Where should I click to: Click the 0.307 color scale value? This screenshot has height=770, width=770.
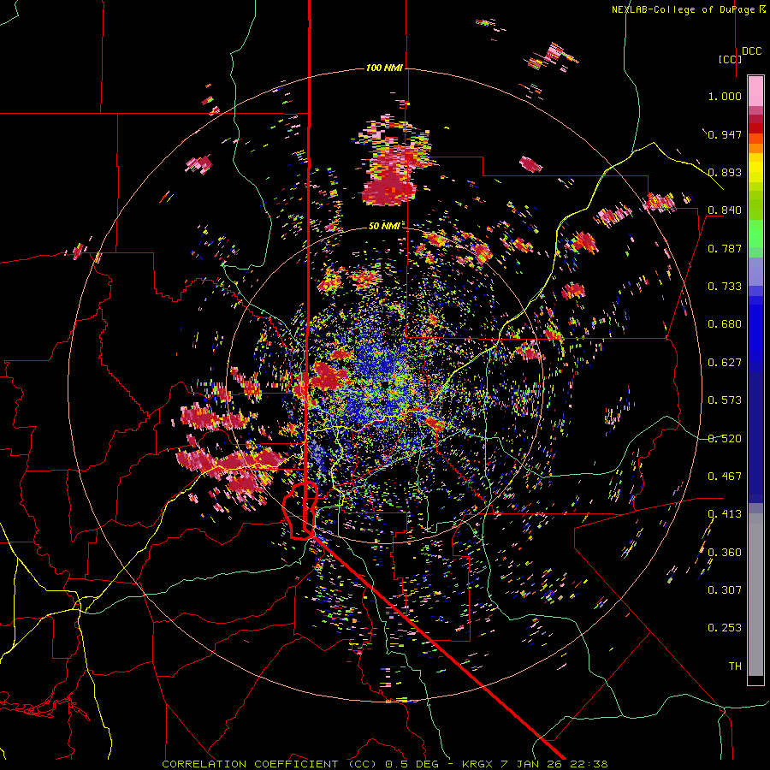(725, 589)
